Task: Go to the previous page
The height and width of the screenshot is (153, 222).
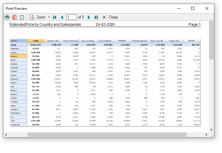Action: [x=62, y=17]
